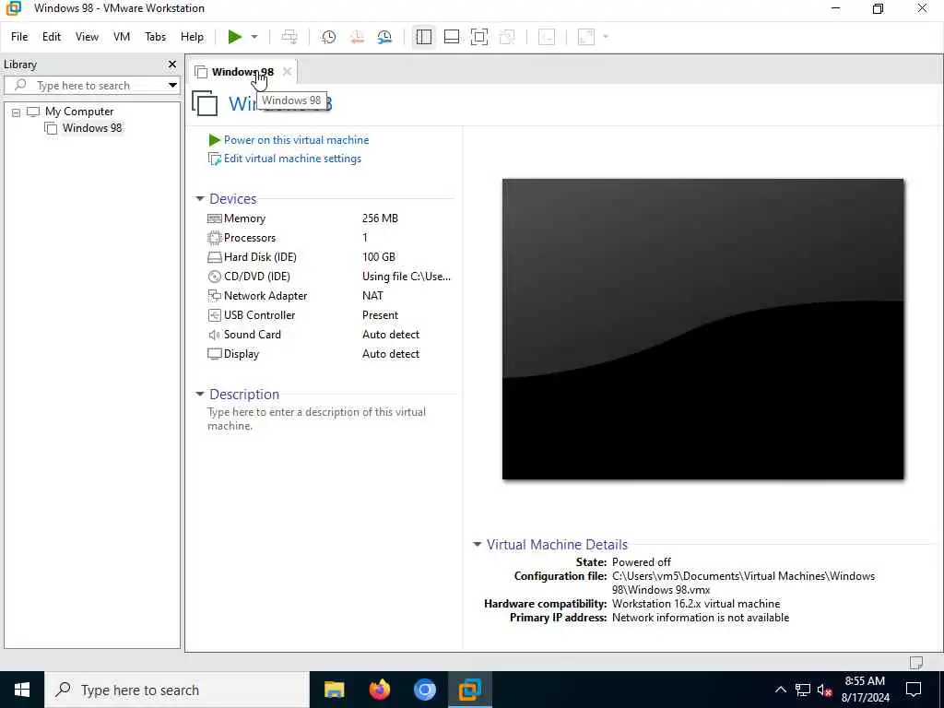The height and width of the screenshot is (708, 944).
Task: Collapse the My Computer tree node
Action: pos(17,112)
